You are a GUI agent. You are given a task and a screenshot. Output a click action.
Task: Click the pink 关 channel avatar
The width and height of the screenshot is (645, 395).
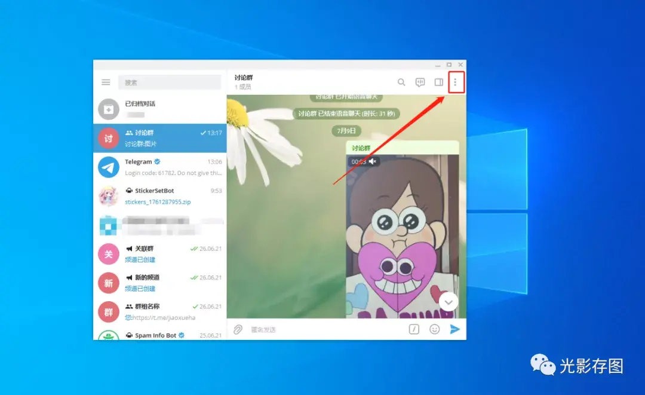pyautogui.click(x=109, y=255)
